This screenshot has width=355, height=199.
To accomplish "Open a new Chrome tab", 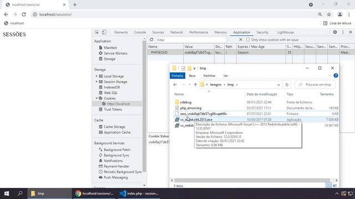I will pyautogui.click(x=75, y=5).
